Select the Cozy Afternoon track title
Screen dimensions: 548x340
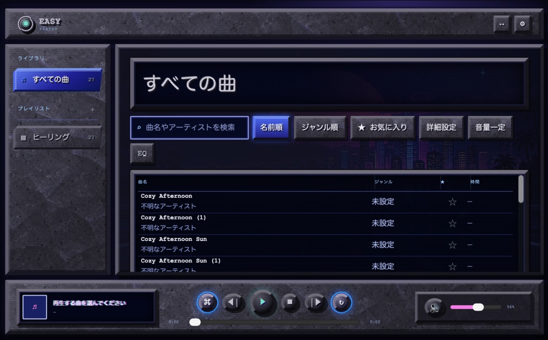pos(166,196)
